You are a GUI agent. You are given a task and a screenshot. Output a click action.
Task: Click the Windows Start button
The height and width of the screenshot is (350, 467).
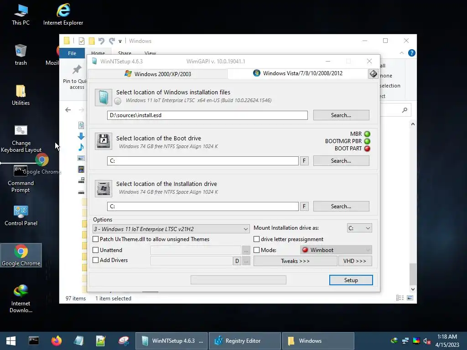pyautogui.click(x=11, y=341)
